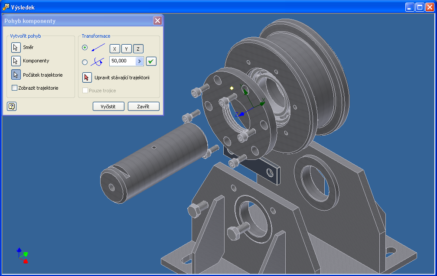
Task: Open help with the question mark icon
Action: click(x=12, y=106)
